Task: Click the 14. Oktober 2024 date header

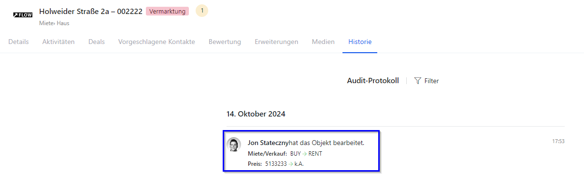Action: coord(256,114)
